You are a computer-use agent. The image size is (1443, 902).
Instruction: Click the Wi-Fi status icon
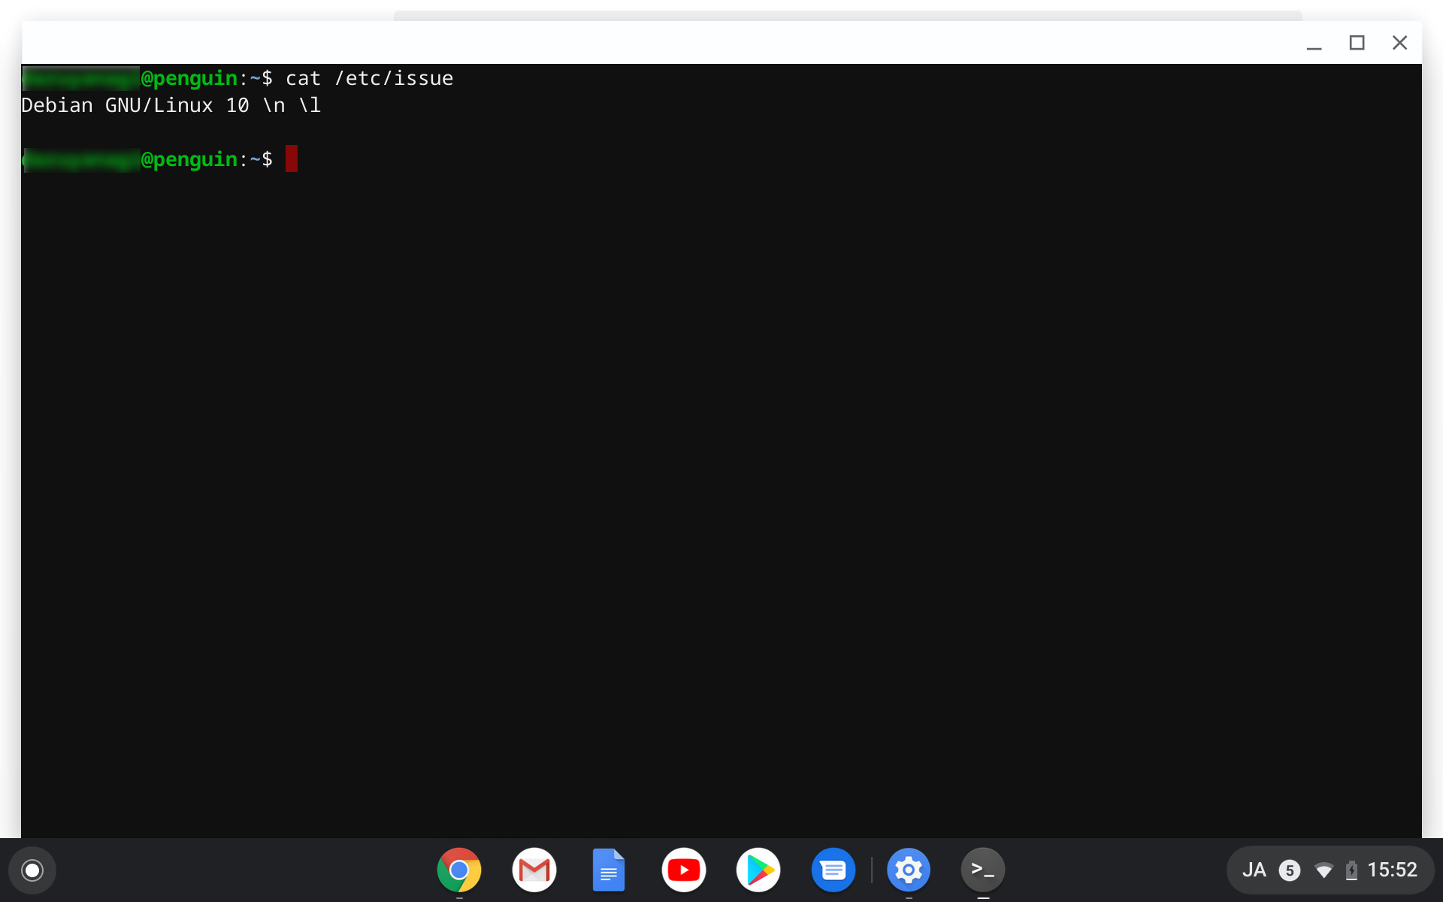(x=1323, y=870)
